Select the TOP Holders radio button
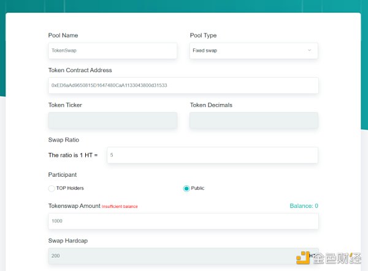Viewport: 368px width, 271px height. click(52, 188)
